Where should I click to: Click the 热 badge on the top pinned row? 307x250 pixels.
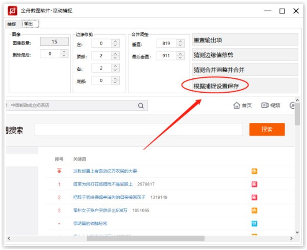[x=254, y=171]
